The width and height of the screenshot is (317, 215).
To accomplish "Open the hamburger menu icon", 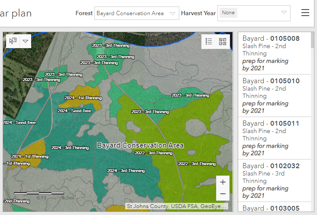I will [305, 13].
